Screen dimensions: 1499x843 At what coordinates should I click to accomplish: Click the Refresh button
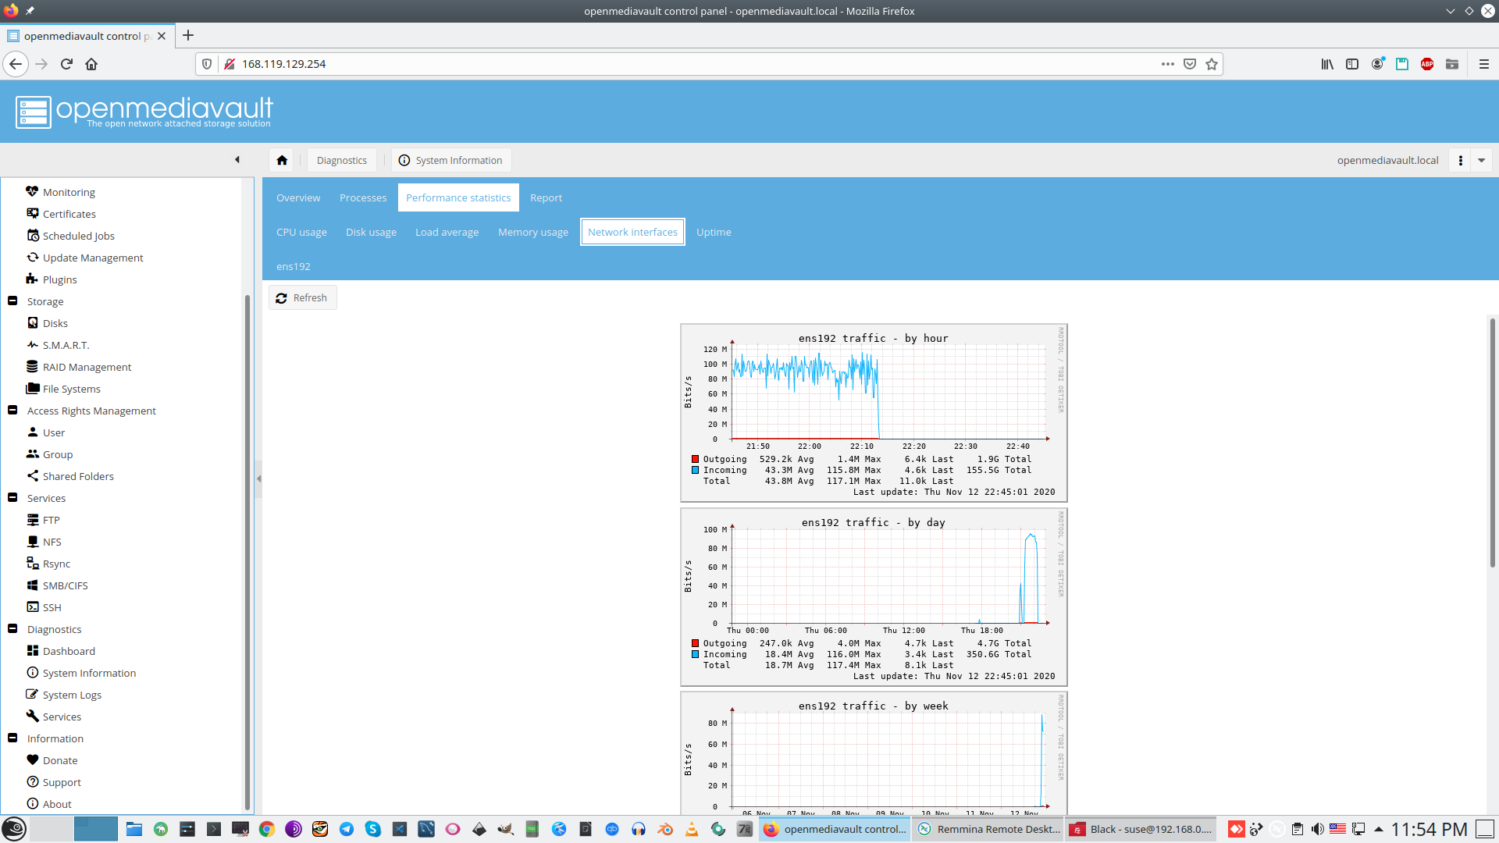point(302,297)
